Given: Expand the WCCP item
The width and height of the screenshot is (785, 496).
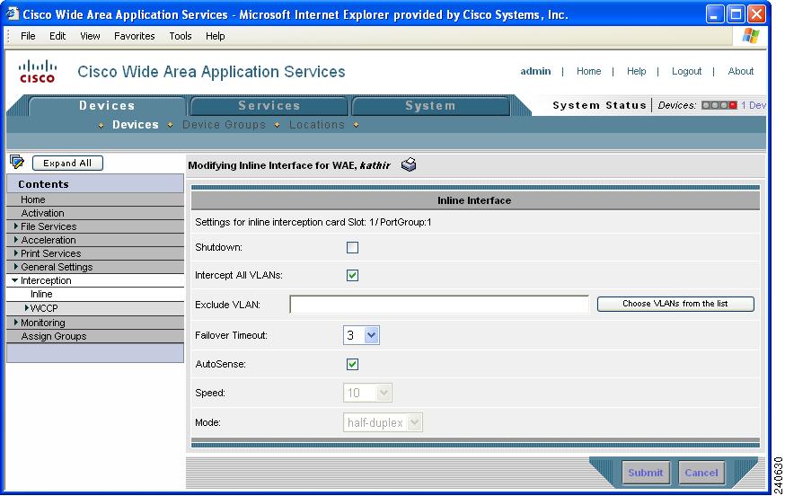Looking at the screenshot, I should point(27,307).
